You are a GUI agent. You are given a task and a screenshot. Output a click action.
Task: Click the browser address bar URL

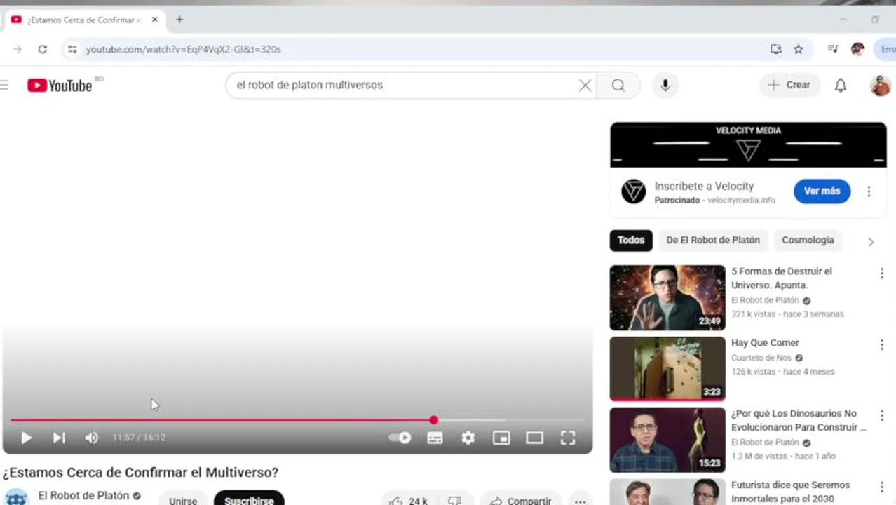(x=183, y=49)
